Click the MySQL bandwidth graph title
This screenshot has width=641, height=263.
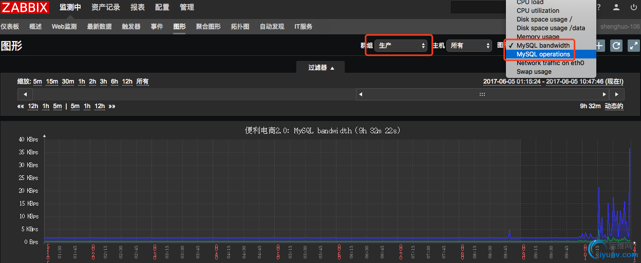pyautogui.click(x=323, y=131)
